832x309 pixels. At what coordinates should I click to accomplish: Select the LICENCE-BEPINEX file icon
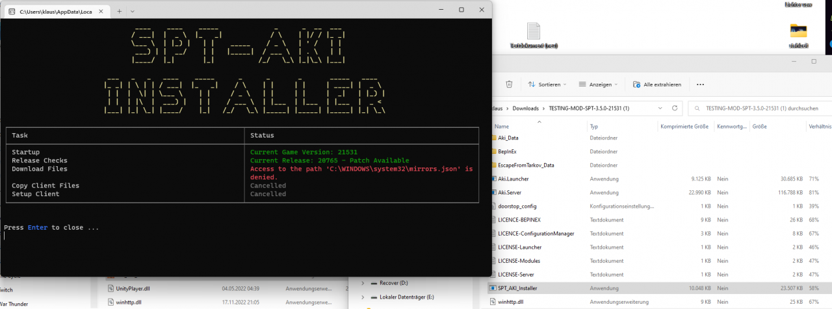(x=493, y=219)
